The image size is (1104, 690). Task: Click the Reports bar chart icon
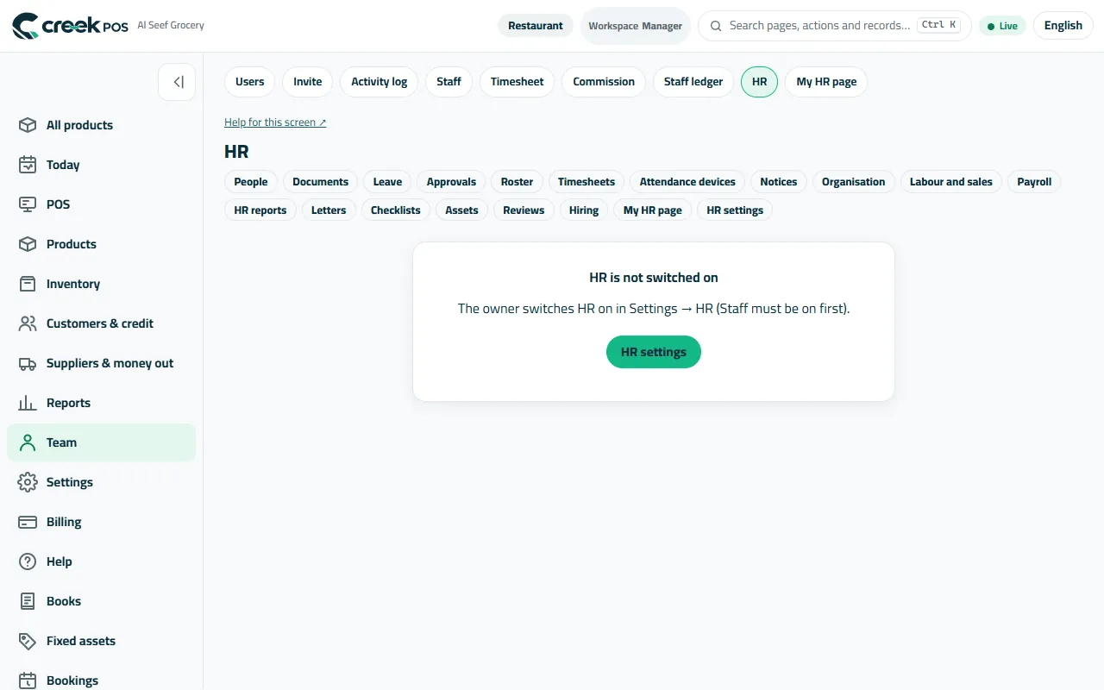point(28,403)
